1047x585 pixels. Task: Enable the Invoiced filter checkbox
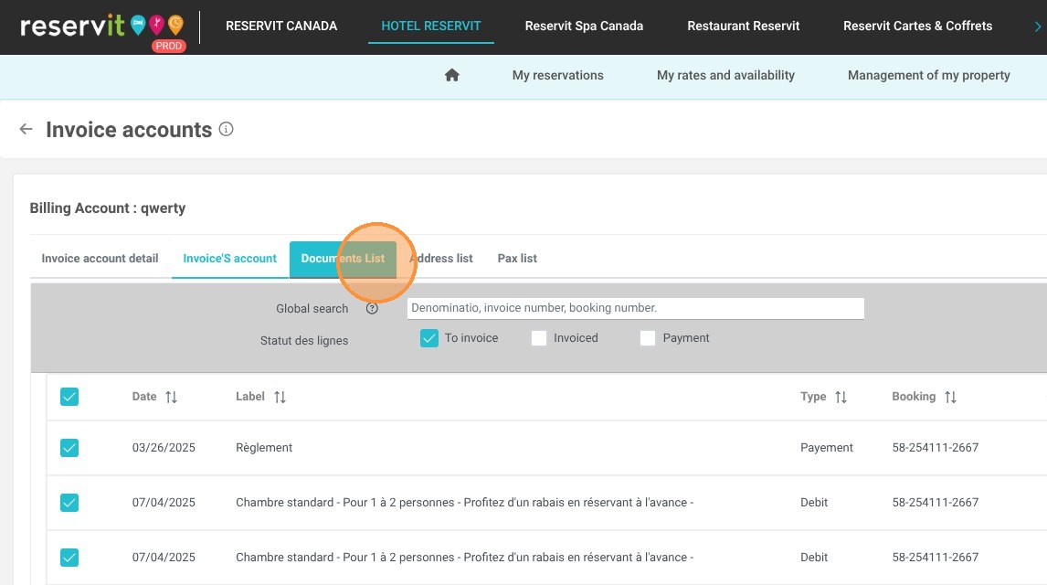[539, 338]
